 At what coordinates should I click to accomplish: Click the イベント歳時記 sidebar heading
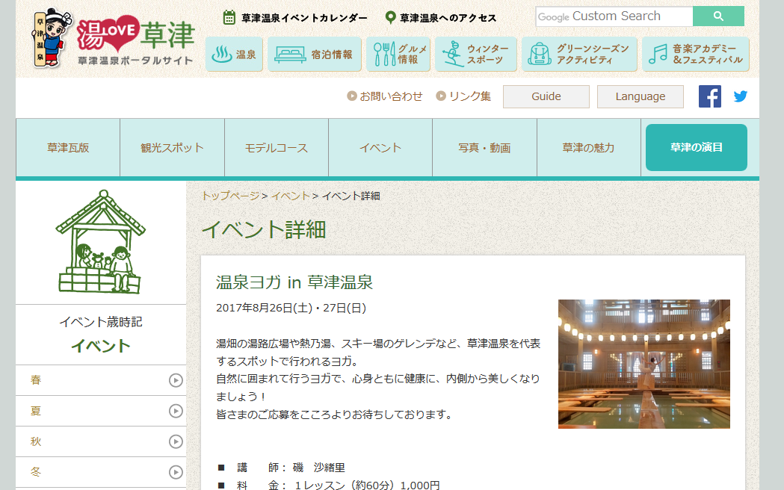coord(100,322)
